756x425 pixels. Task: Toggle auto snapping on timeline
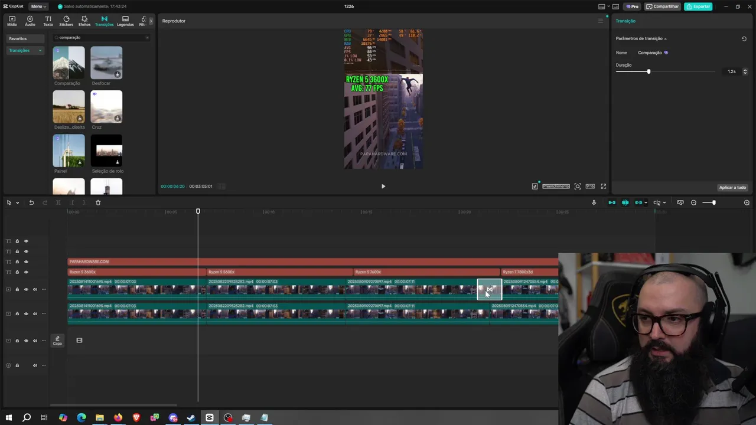pyautogui.click(x=625, y=203)
